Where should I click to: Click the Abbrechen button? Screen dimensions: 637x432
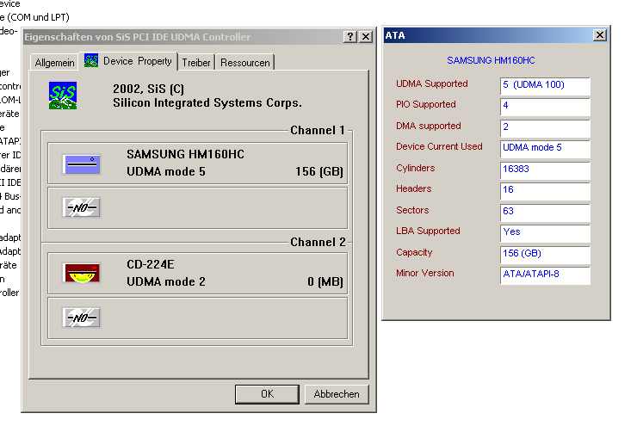(337, 394)
